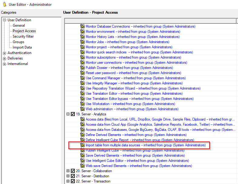The image size is (238, 184).
Task: Collapse the 19. Server - Analytics group
Action: click(x=68, y=114)
